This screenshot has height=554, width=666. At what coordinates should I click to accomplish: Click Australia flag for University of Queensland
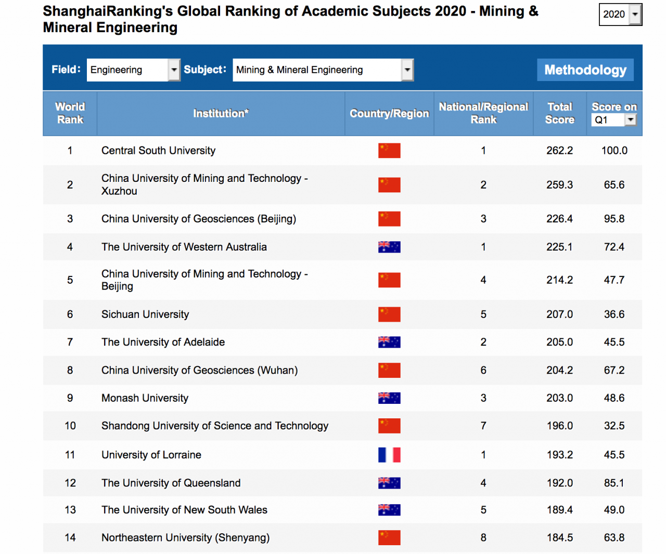[389, 483]
